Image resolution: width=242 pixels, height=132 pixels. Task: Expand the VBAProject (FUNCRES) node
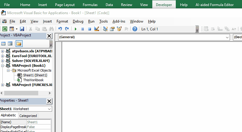(x=2, y=85)
